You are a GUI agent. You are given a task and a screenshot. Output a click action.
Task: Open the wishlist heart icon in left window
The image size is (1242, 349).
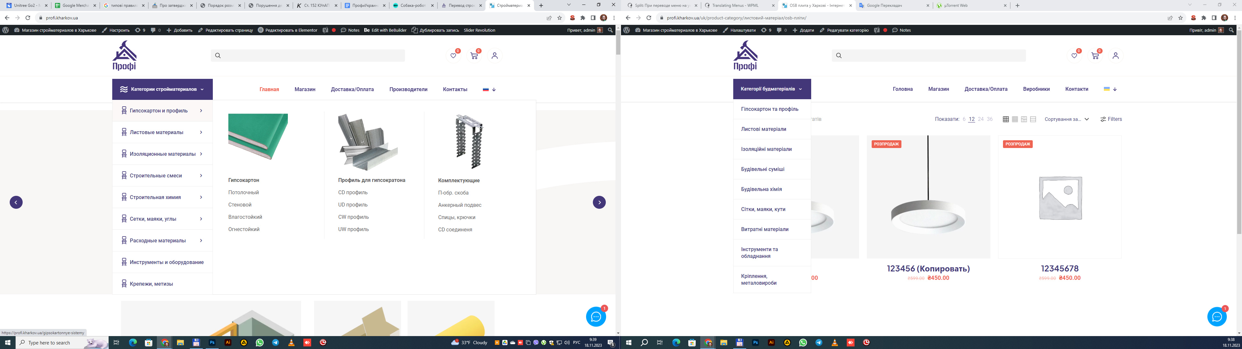coord(453,56)
